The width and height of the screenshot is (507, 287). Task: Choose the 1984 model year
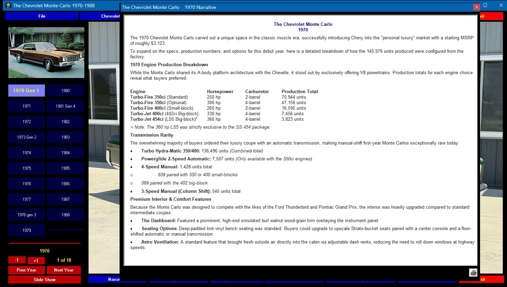(x=65, y=152)
